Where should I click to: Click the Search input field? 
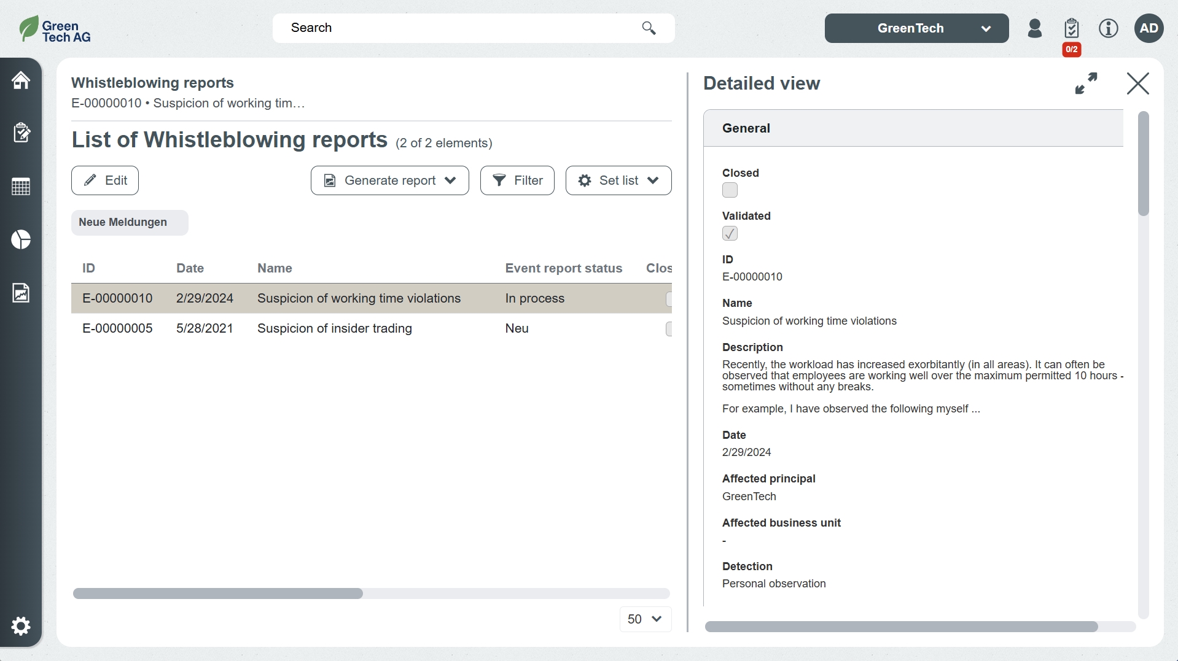461,28
